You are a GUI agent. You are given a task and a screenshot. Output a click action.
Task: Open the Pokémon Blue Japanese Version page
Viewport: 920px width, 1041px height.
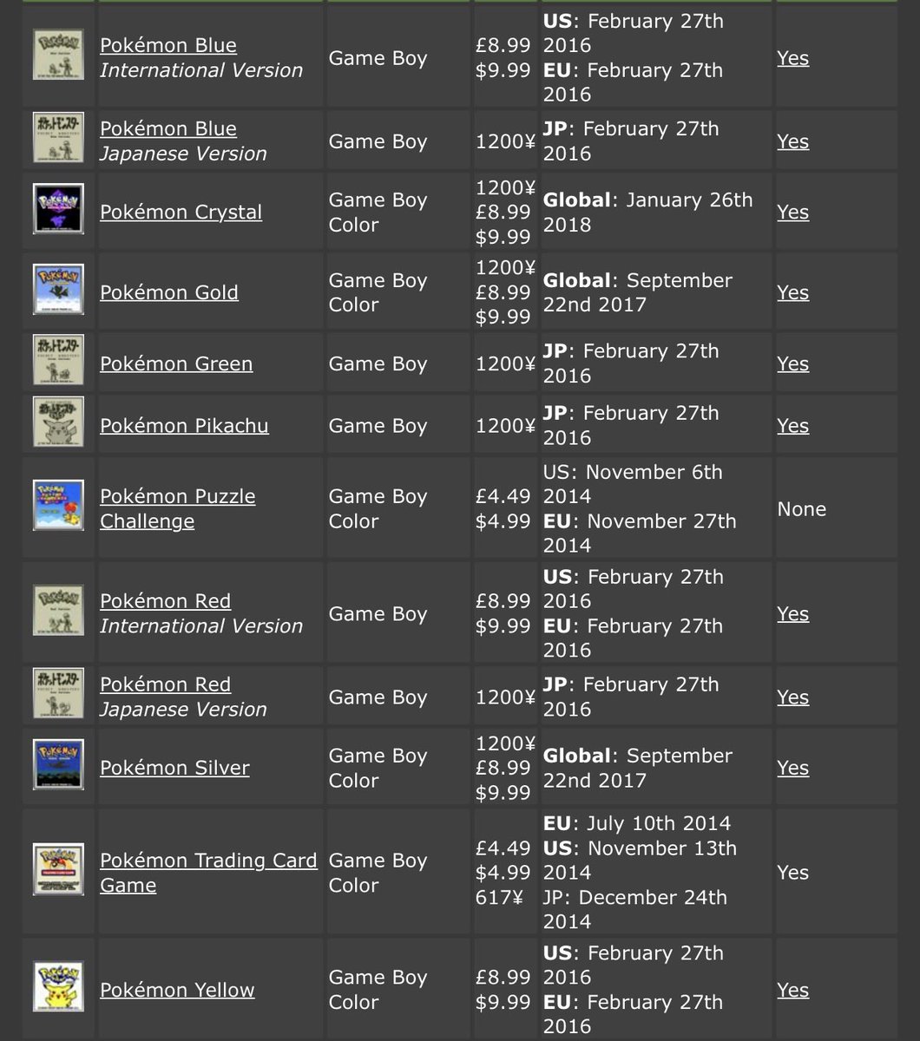168,128
